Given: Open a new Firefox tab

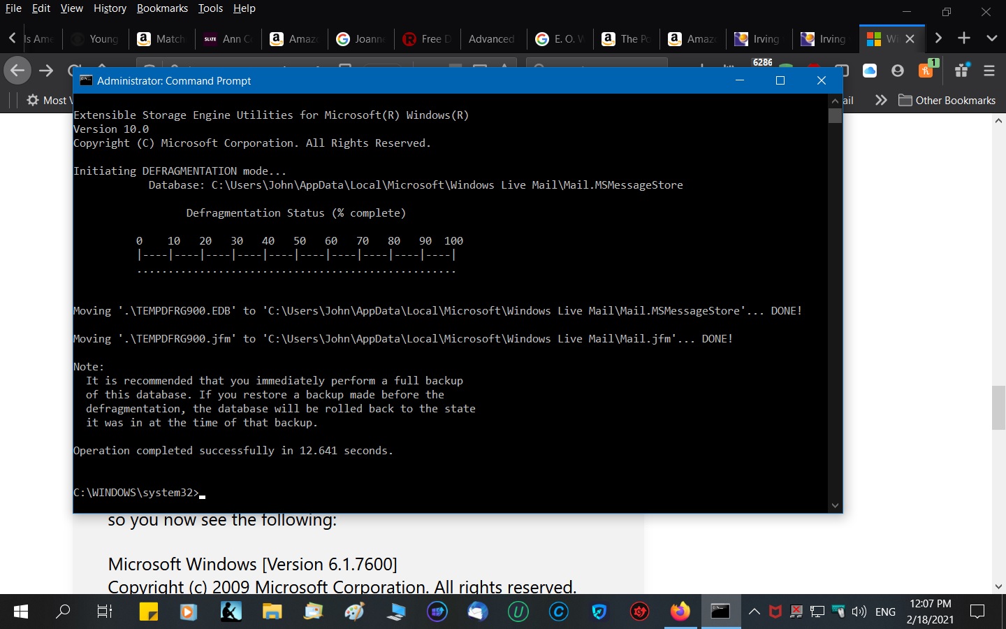Looking at the screenshot, I should [964, 38].
